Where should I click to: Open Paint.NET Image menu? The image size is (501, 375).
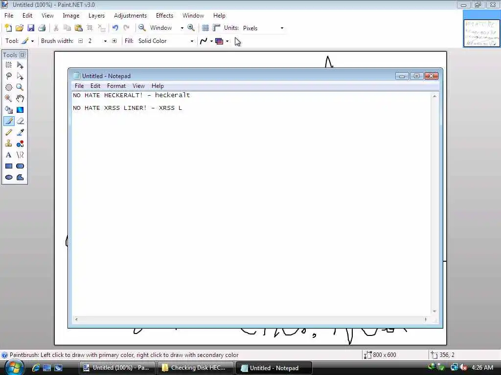click(x=71, y=16)
